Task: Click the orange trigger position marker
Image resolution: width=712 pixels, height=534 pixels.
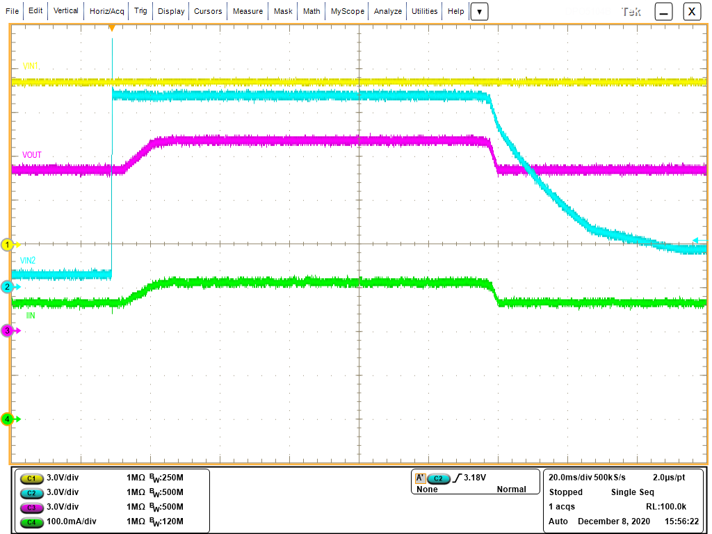Action: point(113,28)
